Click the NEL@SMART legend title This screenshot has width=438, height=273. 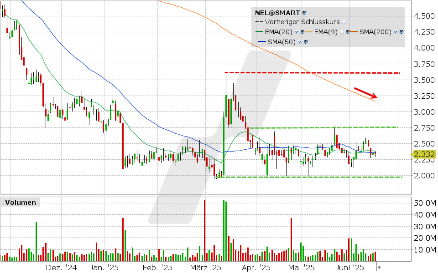(x=277, y=13)
